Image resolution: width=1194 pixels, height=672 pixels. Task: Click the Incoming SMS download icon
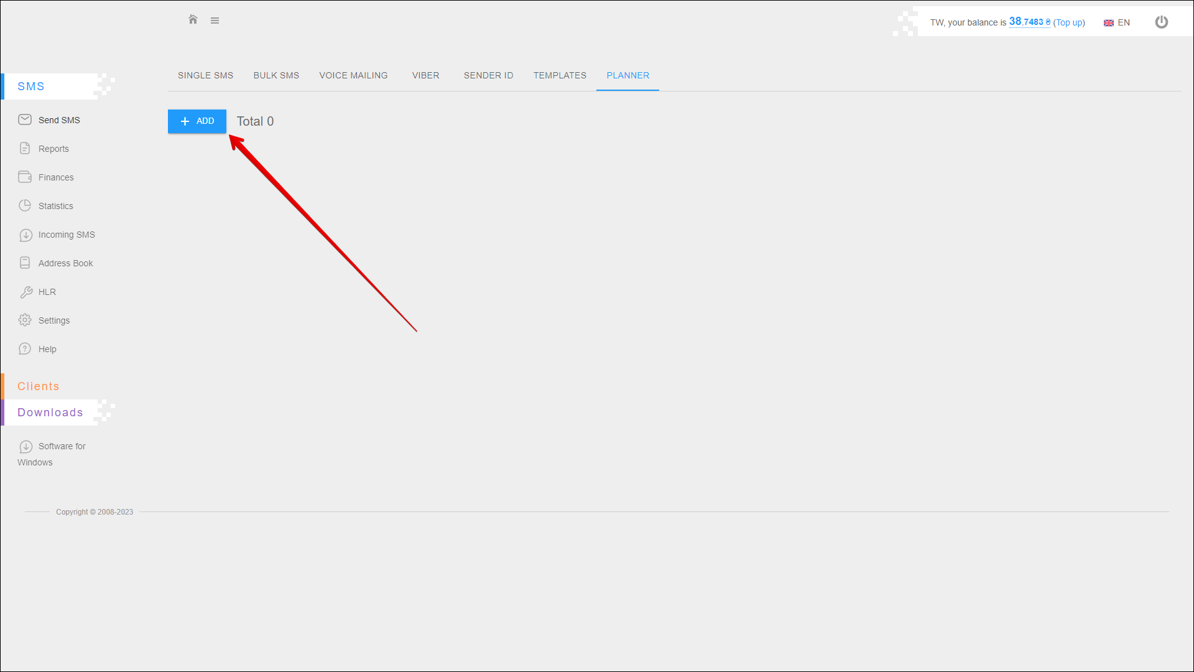point(25,235)
